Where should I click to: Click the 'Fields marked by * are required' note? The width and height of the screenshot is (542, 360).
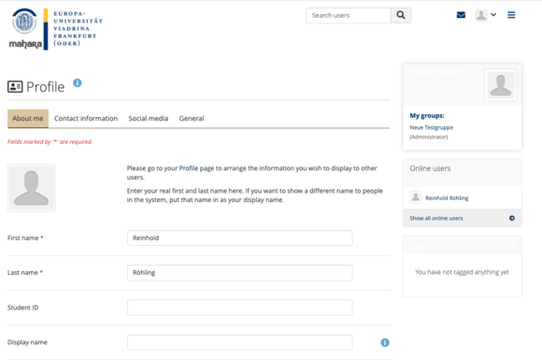point(50,142)
